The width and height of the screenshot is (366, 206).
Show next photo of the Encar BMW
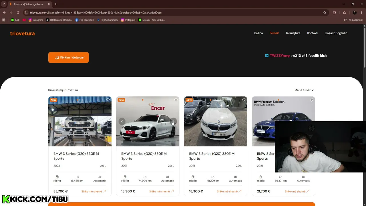coord(174,121)
